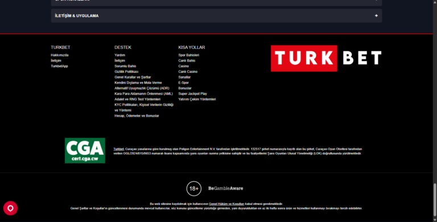Open Alternatif Uyuşmazlık Çözümü (ADR) link
The width and height of the screenshot is (437, 222).
click(x=142, y=88)
